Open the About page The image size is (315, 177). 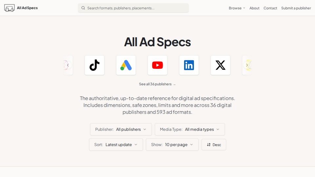click(x=254, y=8)
